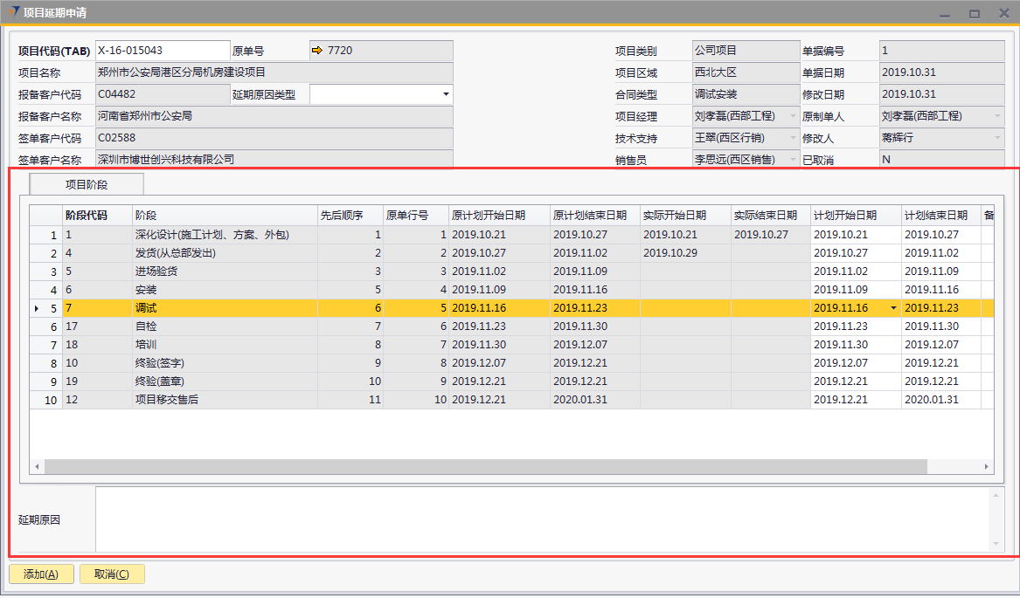
Task: Click into the 项目代码 input field
Action: click(162, 51)
